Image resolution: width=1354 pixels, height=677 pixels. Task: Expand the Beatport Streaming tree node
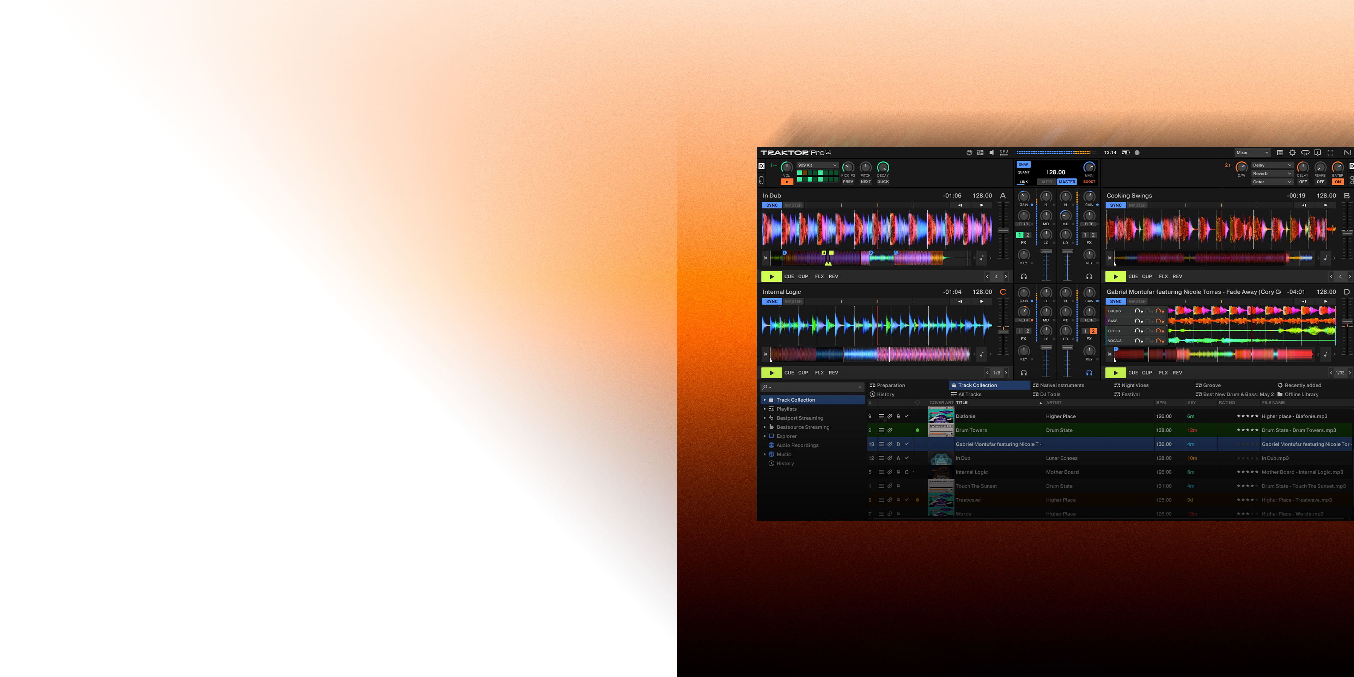click(765, 418)
